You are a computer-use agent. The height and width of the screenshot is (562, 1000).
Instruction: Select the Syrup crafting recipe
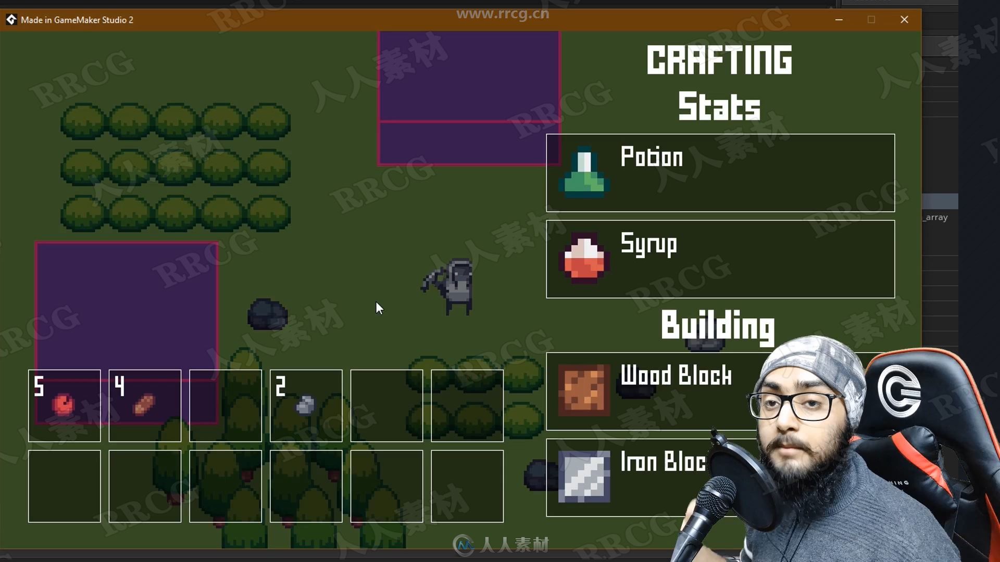pyautogui.click(x=721, y=259)
